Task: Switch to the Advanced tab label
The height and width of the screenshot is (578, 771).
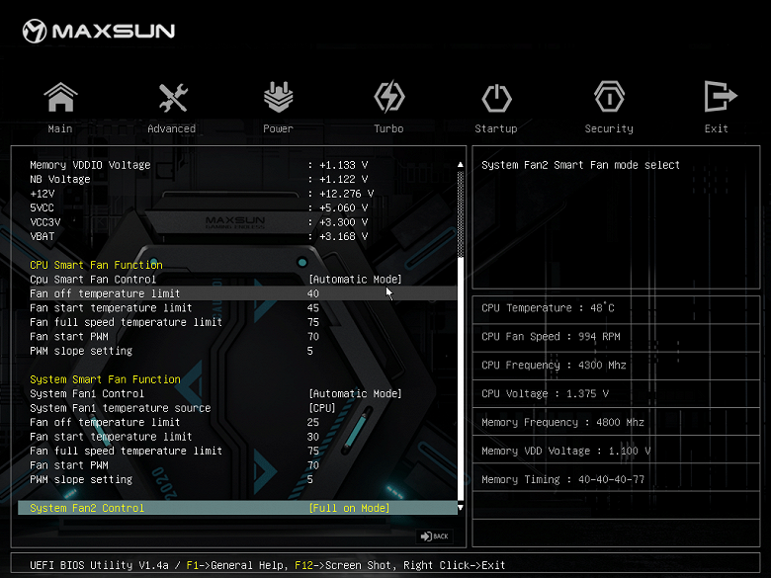Action: pos(172,128)
